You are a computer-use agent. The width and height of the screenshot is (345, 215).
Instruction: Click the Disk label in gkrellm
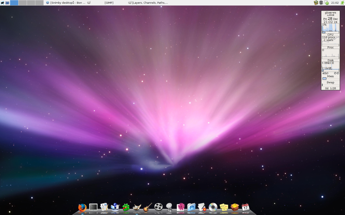(x=330, y=60)
